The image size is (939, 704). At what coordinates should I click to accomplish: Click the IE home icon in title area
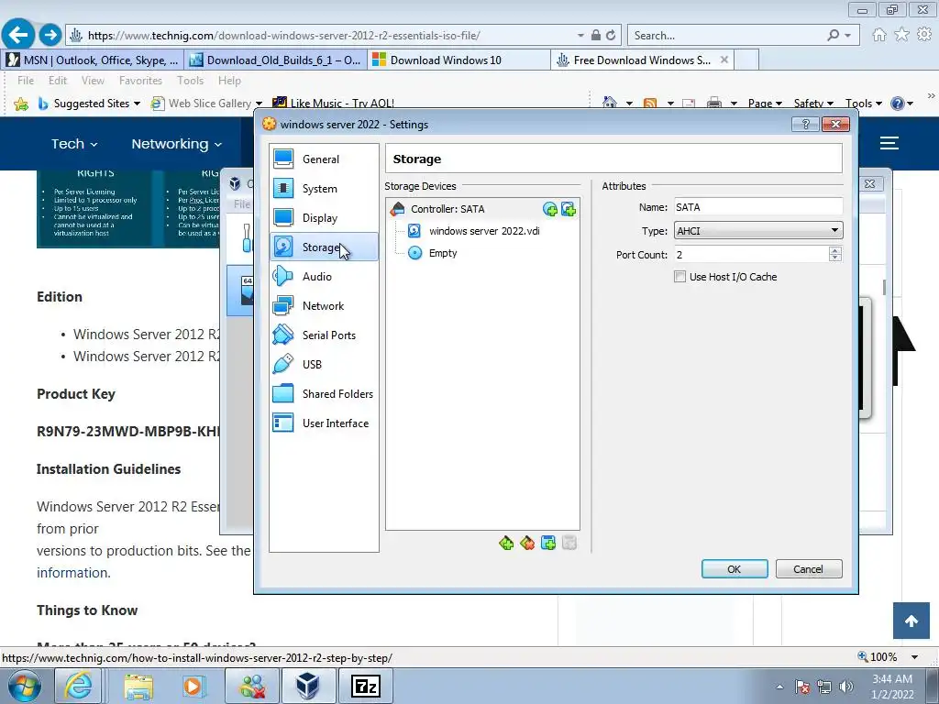[x=879, y=35]
